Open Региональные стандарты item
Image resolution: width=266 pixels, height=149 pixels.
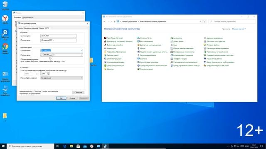(x=182, y=55)
